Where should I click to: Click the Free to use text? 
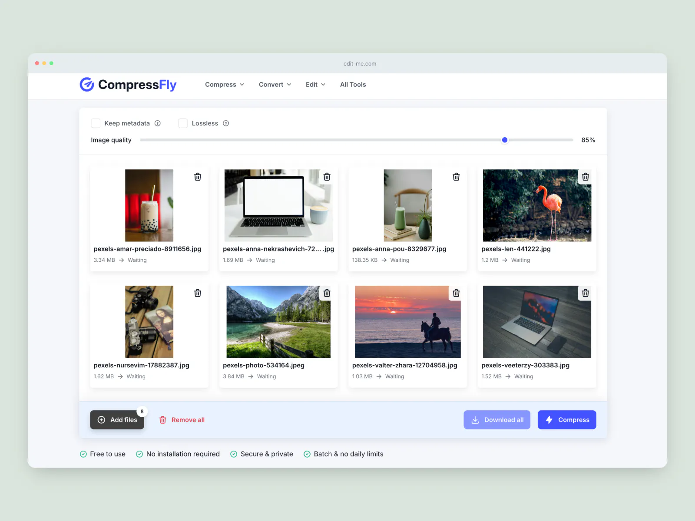click(108, 454)
